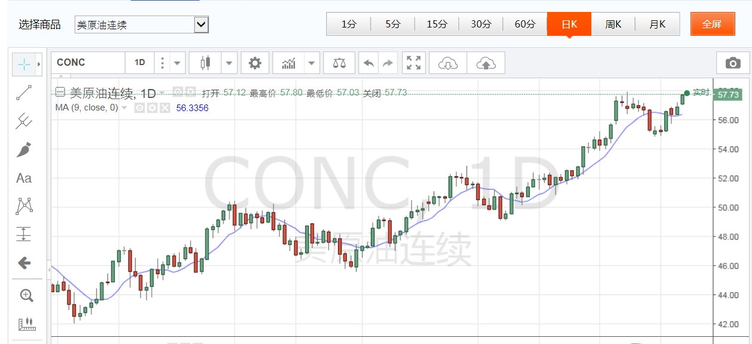The height and width of the screenshot is (344, 752).
Task: Remove the MA indicator with X icon
Action: (165, 108)
